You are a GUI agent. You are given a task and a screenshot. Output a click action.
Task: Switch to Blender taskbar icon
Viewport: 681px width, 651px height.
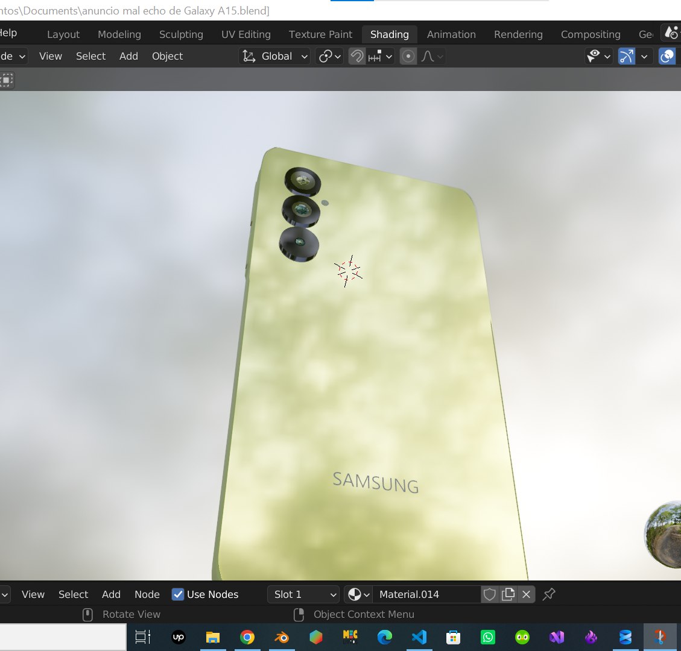tap(282, 637)
